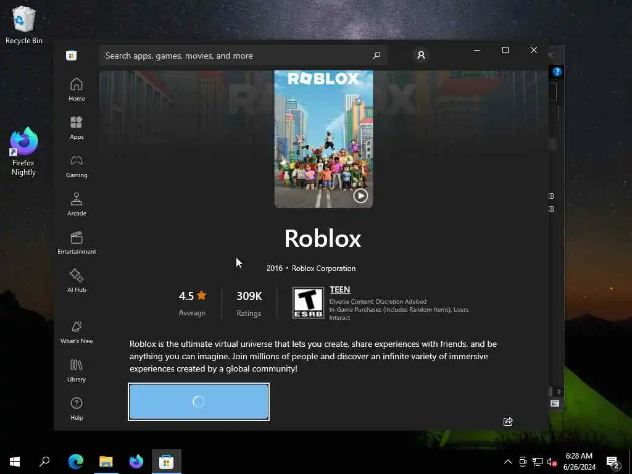Click Microsoft Store taskbar icon
632x474 pixels.
tap(167, 462)
